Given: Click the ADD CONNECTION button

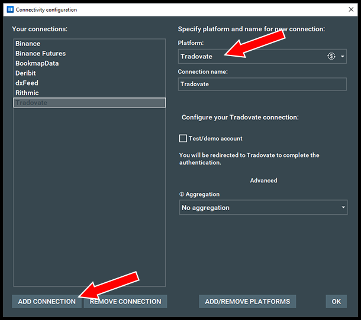Looking at the screenshot, I should pyautogui.click(x=47, y=301).
